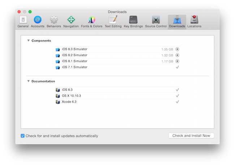This screenshot has width=235, height=166.
Task: Open the Key Bindings pane
Action: 133,22
